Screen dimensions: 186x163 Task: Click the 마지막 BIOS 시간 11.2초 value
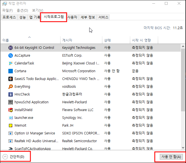[x=178, y=28]
